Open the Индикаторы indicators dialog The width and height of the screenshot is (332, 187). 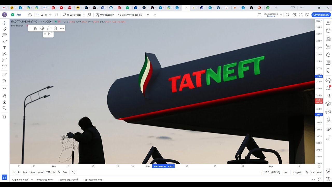[x=72, y=15]
